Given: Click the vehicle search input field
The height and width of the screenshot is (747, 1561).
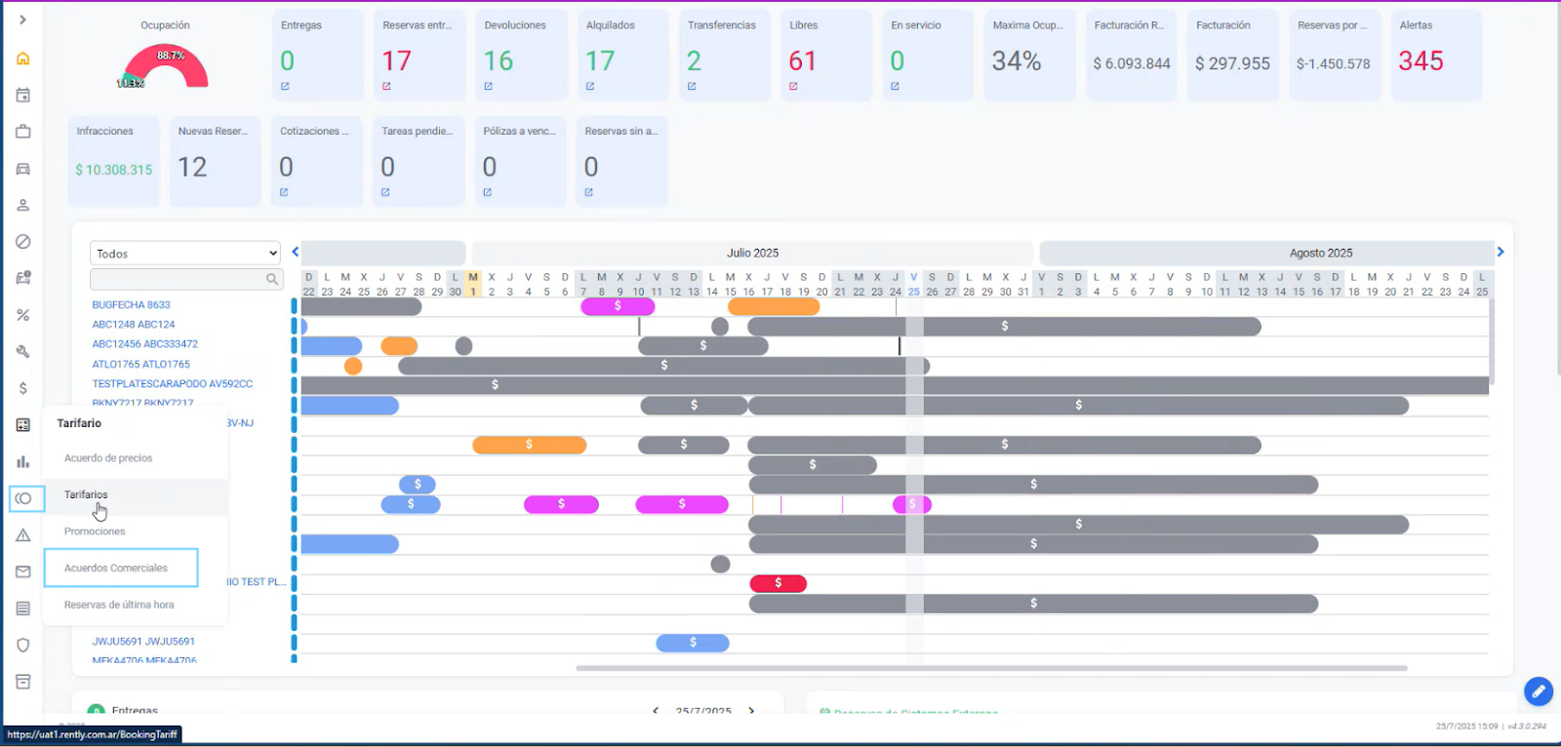Looking at the screenshot, I should (x=178, y=280).
